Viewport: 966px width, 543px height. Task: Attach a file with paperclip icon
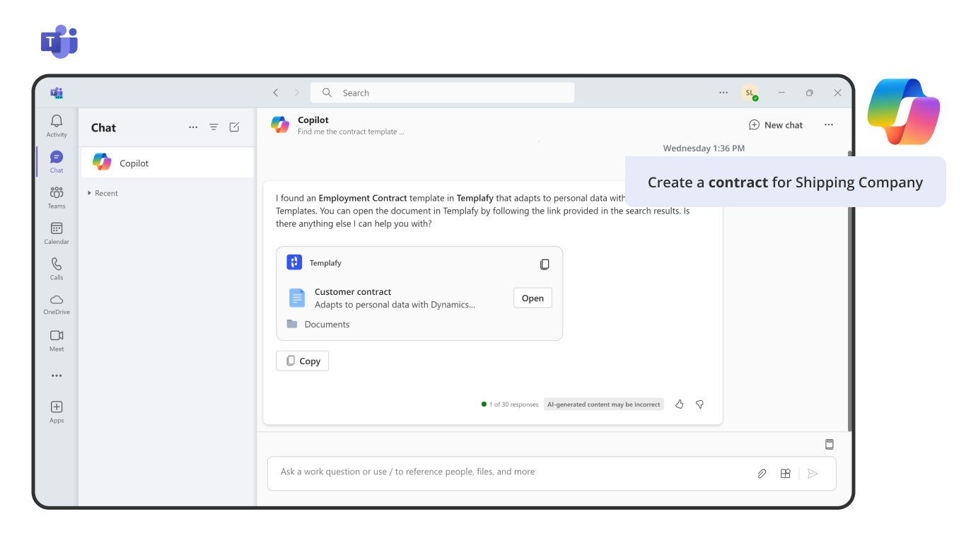tap(762, 474)
